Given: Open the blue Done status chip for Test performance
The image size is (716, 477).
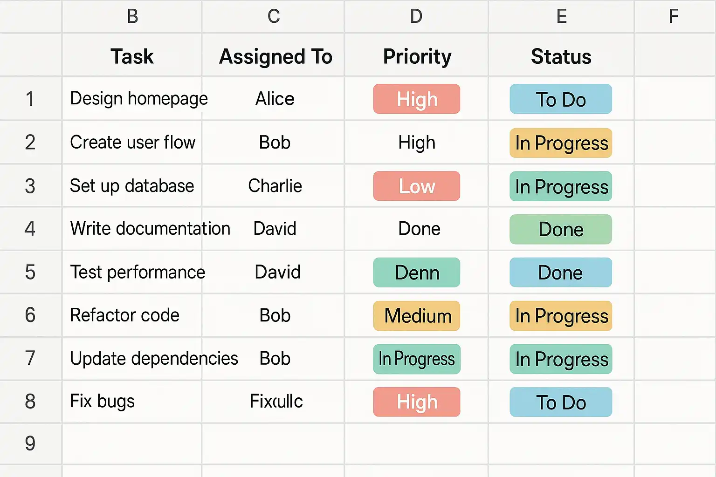Looking at the screenshot, I should 560,273.
